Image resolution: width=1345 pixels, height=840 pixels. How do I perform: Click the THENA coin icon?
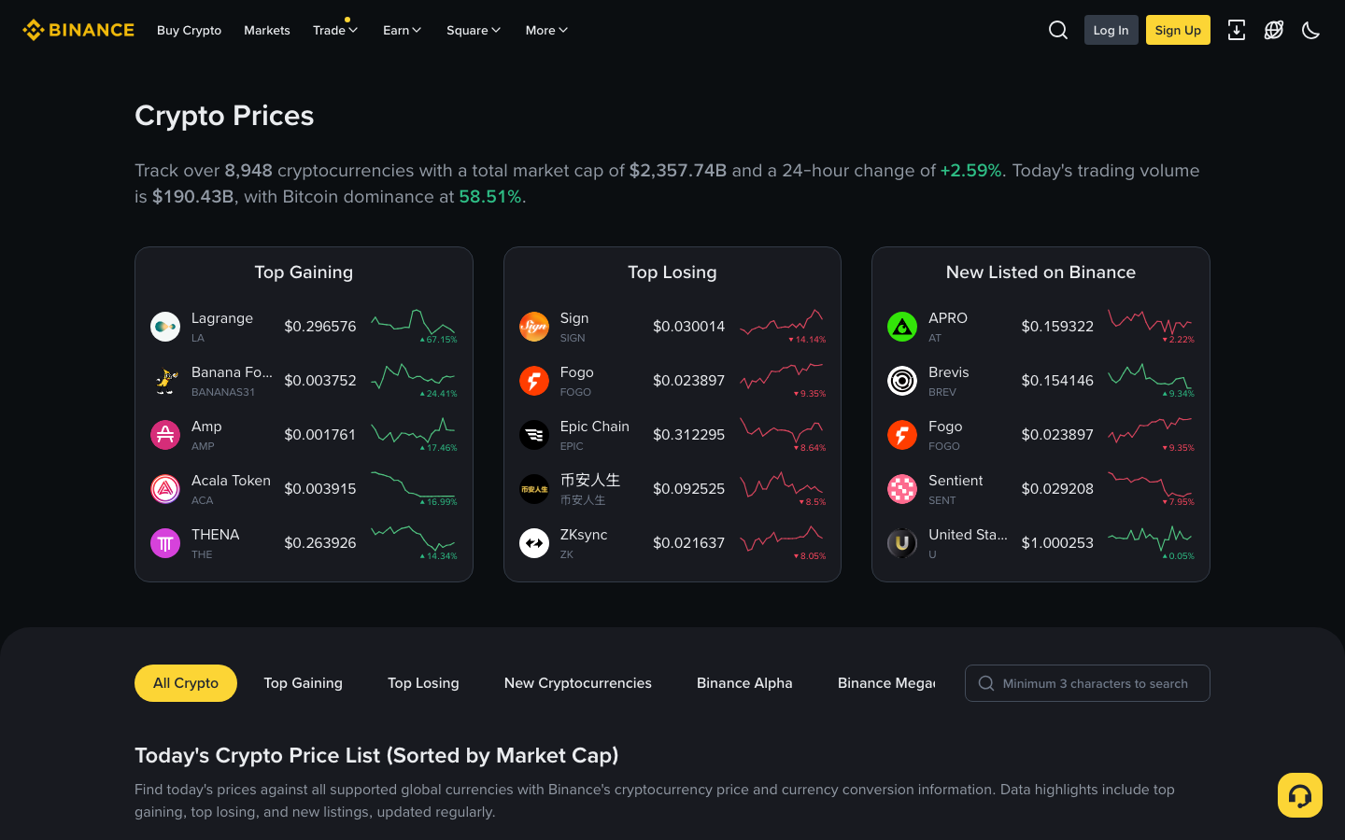[x=165, y=542]
